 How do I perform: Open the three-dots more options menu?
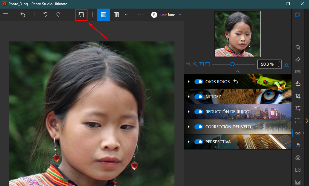click(x=141, y=15)
